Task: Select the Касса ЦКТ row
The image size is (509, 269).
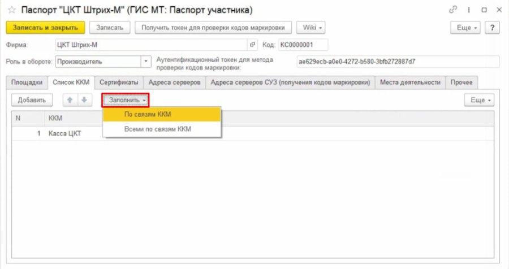Action: pos(253,133)
